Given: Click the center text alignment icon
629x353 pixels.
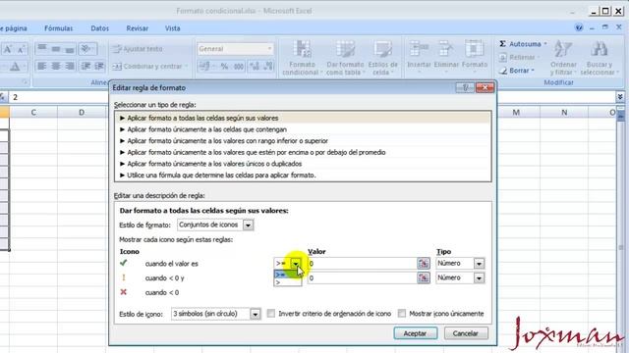Looking at the screenshot, I should tap(56, 66).
